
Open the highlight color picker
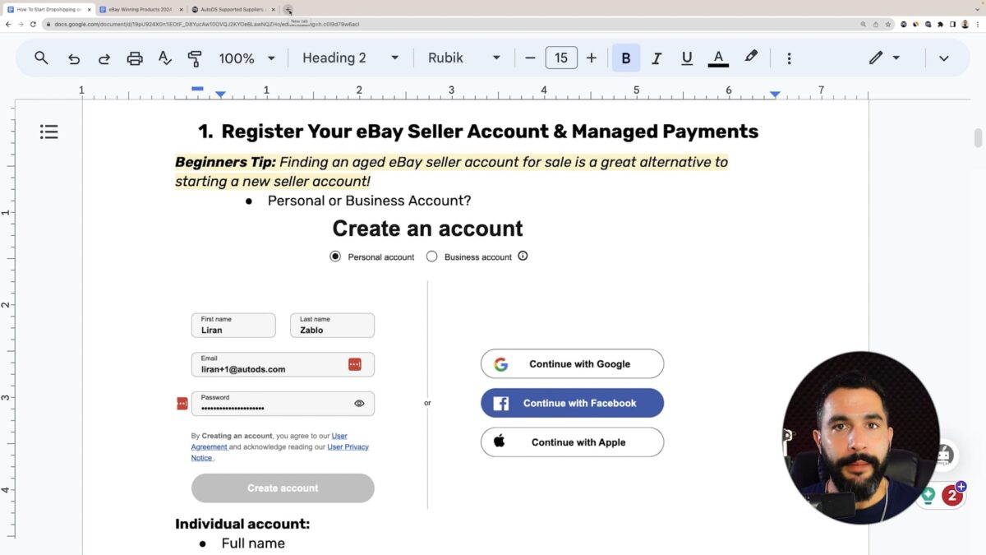coord(751,57)
